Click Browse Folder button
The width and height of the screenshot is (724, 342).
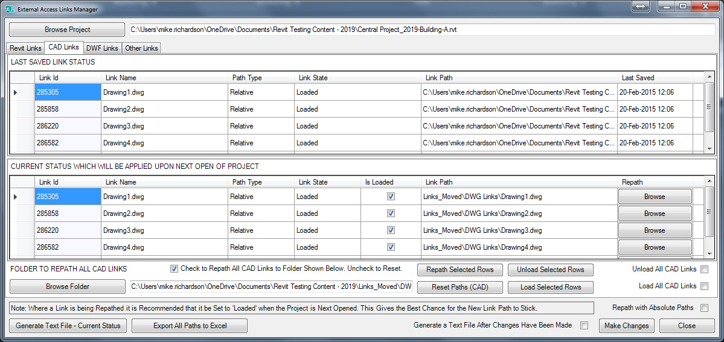(68, 287)
